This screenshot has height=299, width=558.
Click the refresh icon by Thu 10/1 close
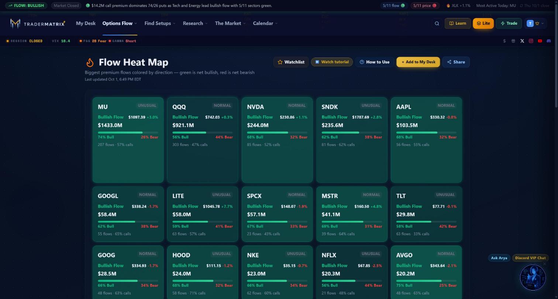click(x=521, y=6)
